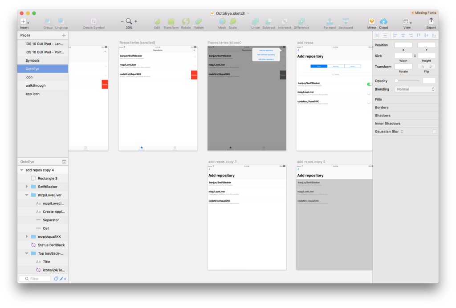Collapse the mzp/LoveLiver layer group

click(26, 195)
